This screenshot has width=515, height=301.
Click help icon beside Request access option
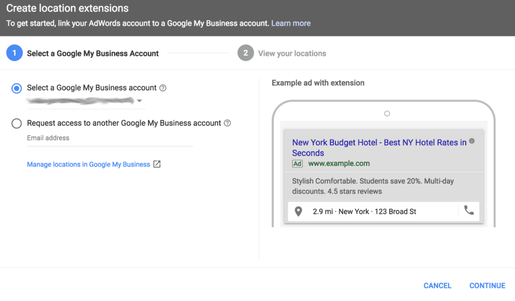pos(227,123)
